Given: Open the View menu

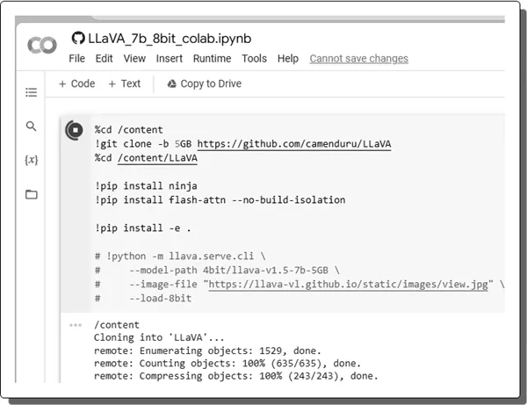Looking at the screenshot, I should [x=134, y=59].
